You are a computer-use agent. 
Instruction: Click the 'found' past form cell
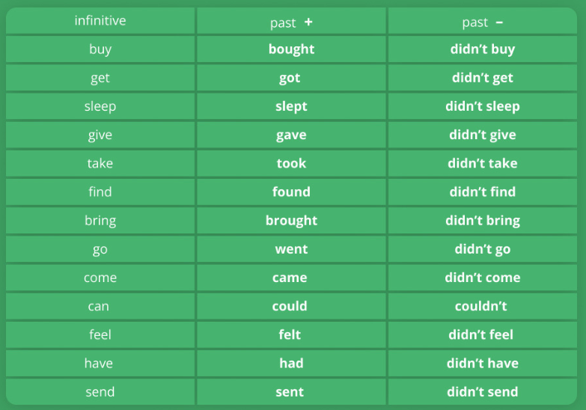(291, 192)
